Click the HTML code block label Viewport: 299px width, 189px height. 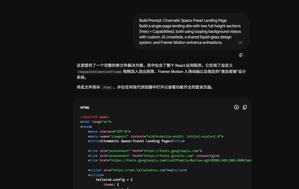(x=85, y=108)
